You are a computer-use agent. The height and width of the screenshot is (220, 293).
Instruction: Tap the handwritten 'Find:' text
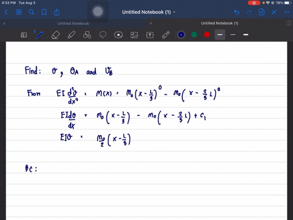(33, 70)
